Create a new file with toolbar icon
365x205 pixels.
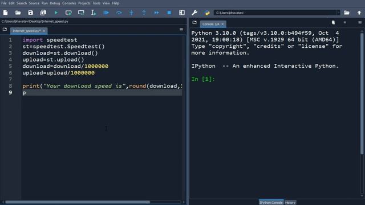[x=5, y=13]
